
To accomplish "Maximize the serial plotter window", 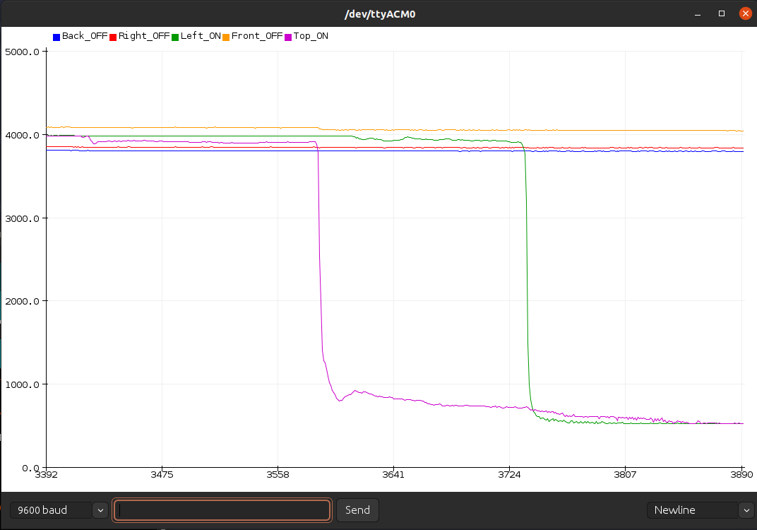I will click(x=722, y=13).
